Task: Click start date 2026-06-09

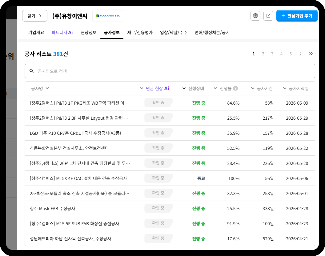Action: coord(297,103)
